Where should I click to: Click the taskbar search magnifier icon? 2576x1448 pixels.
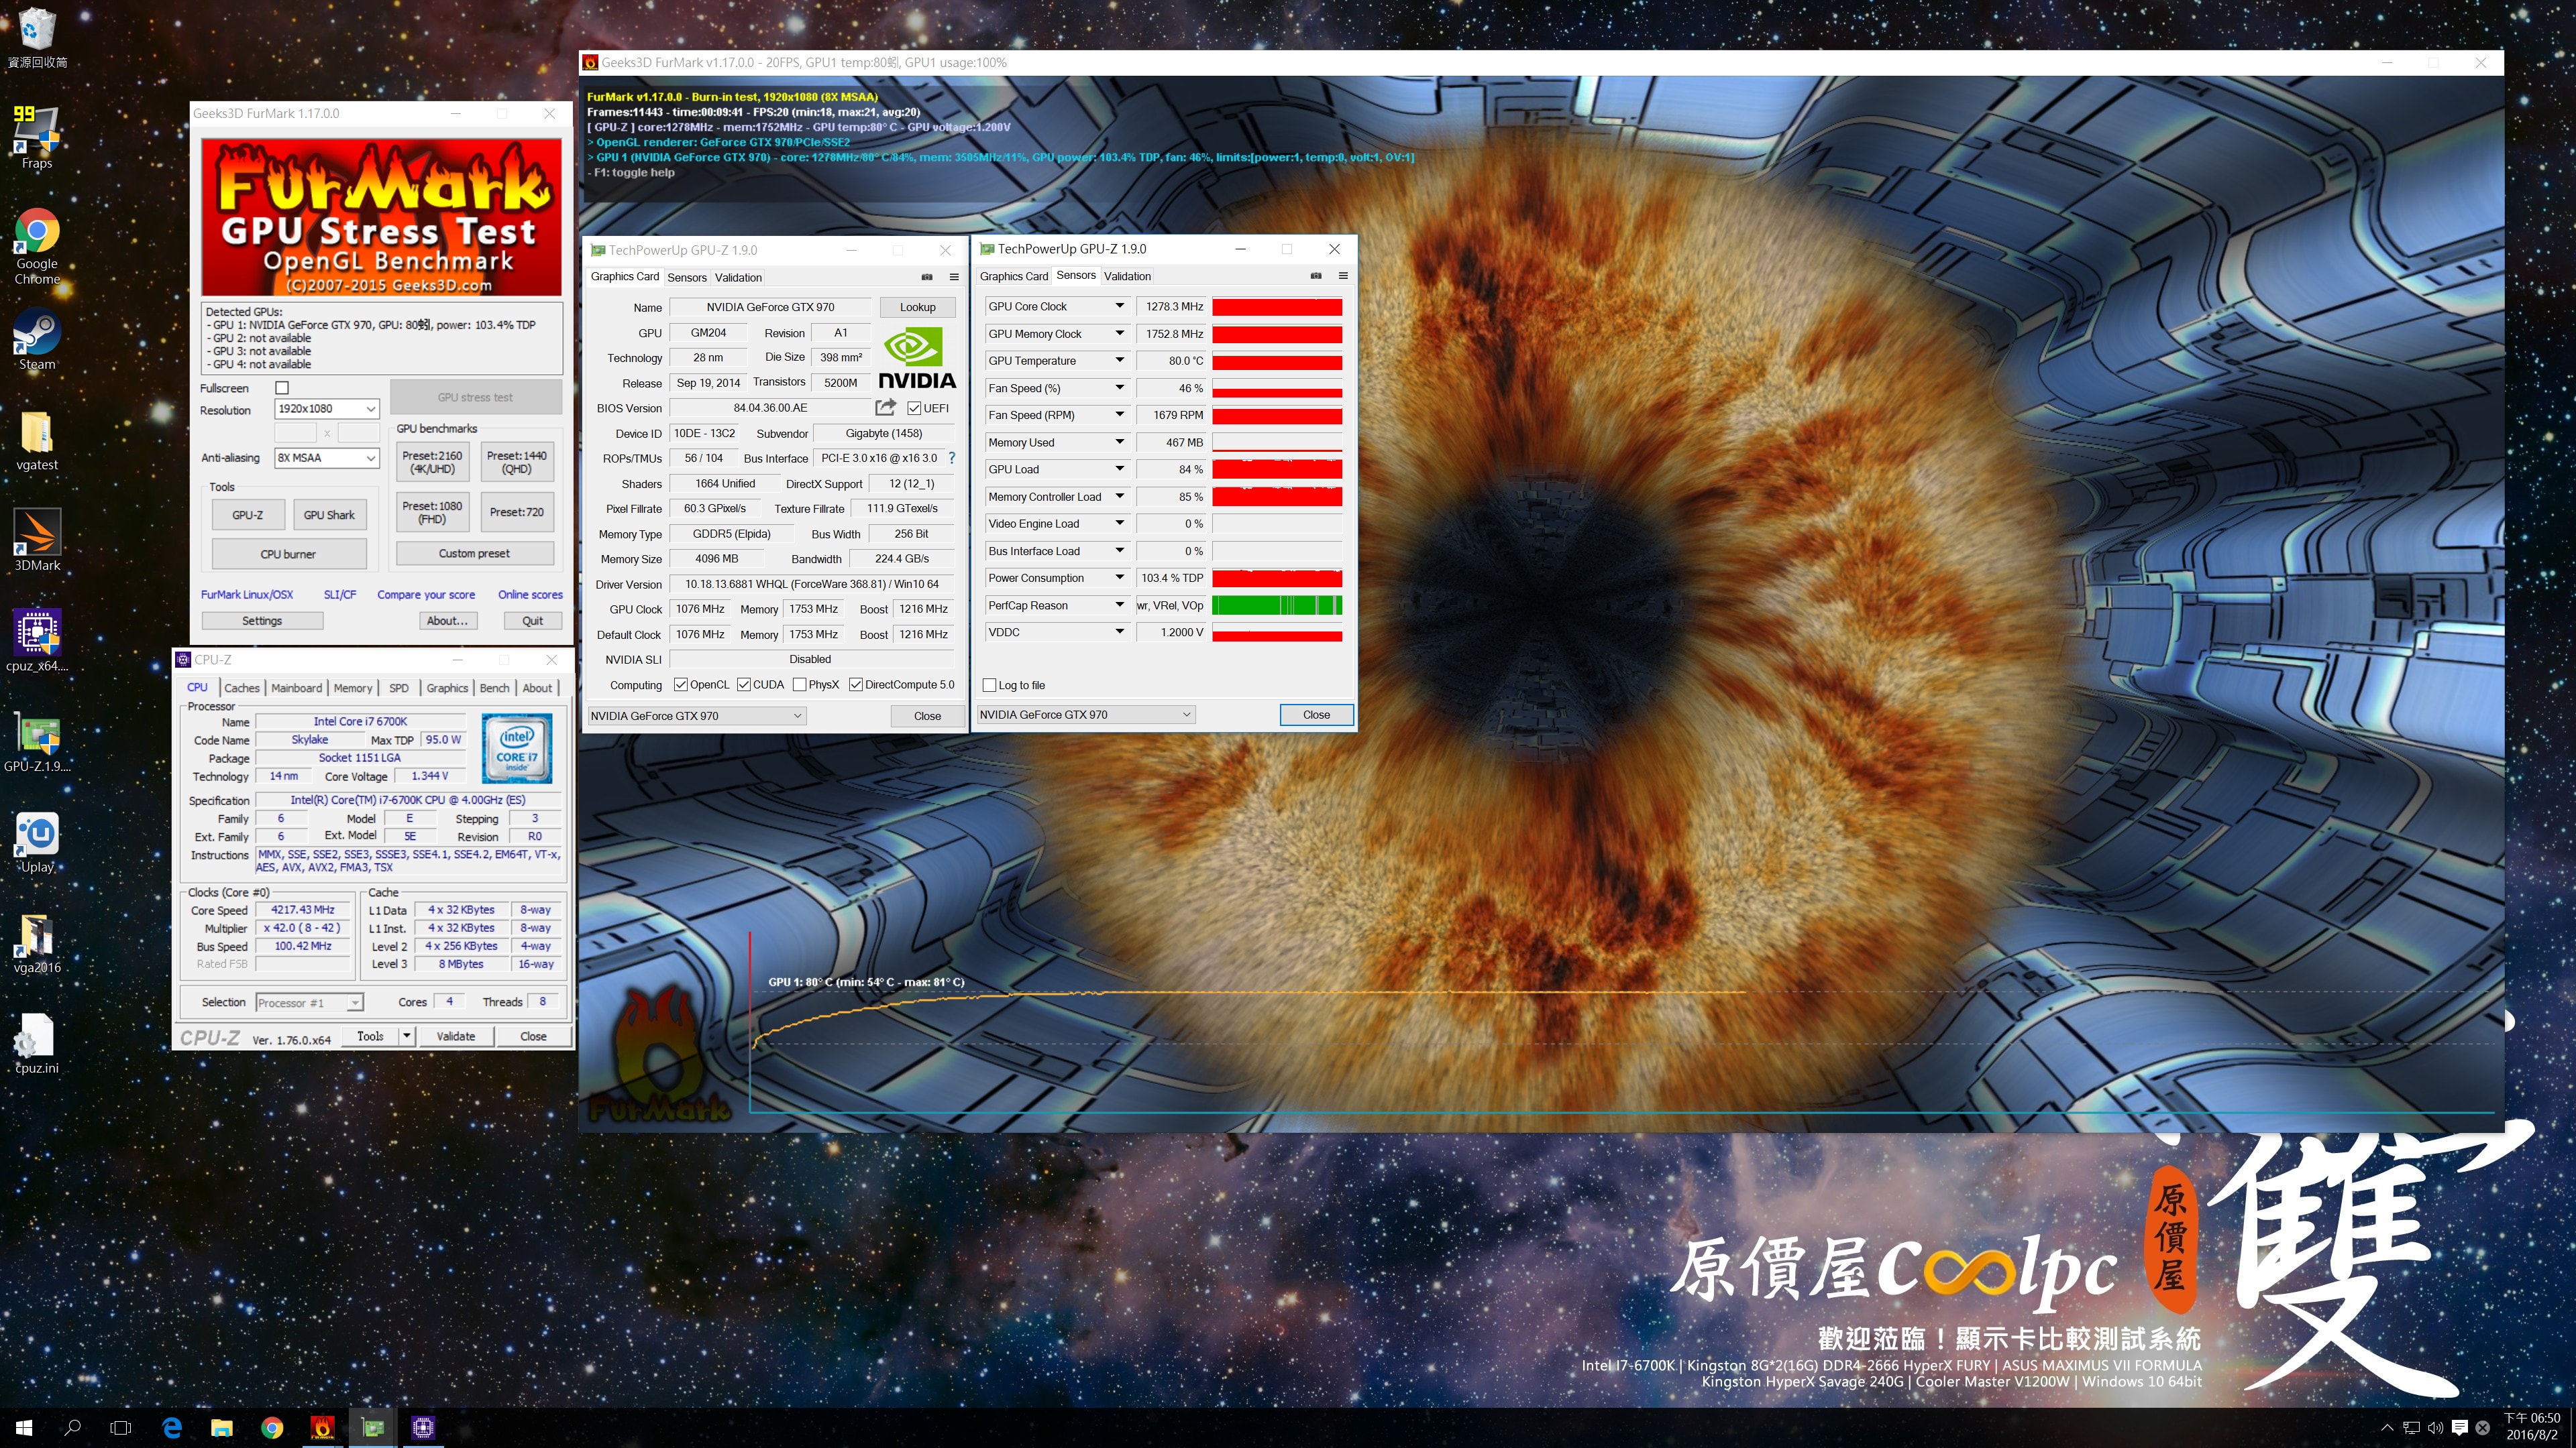coord(72,1428)
